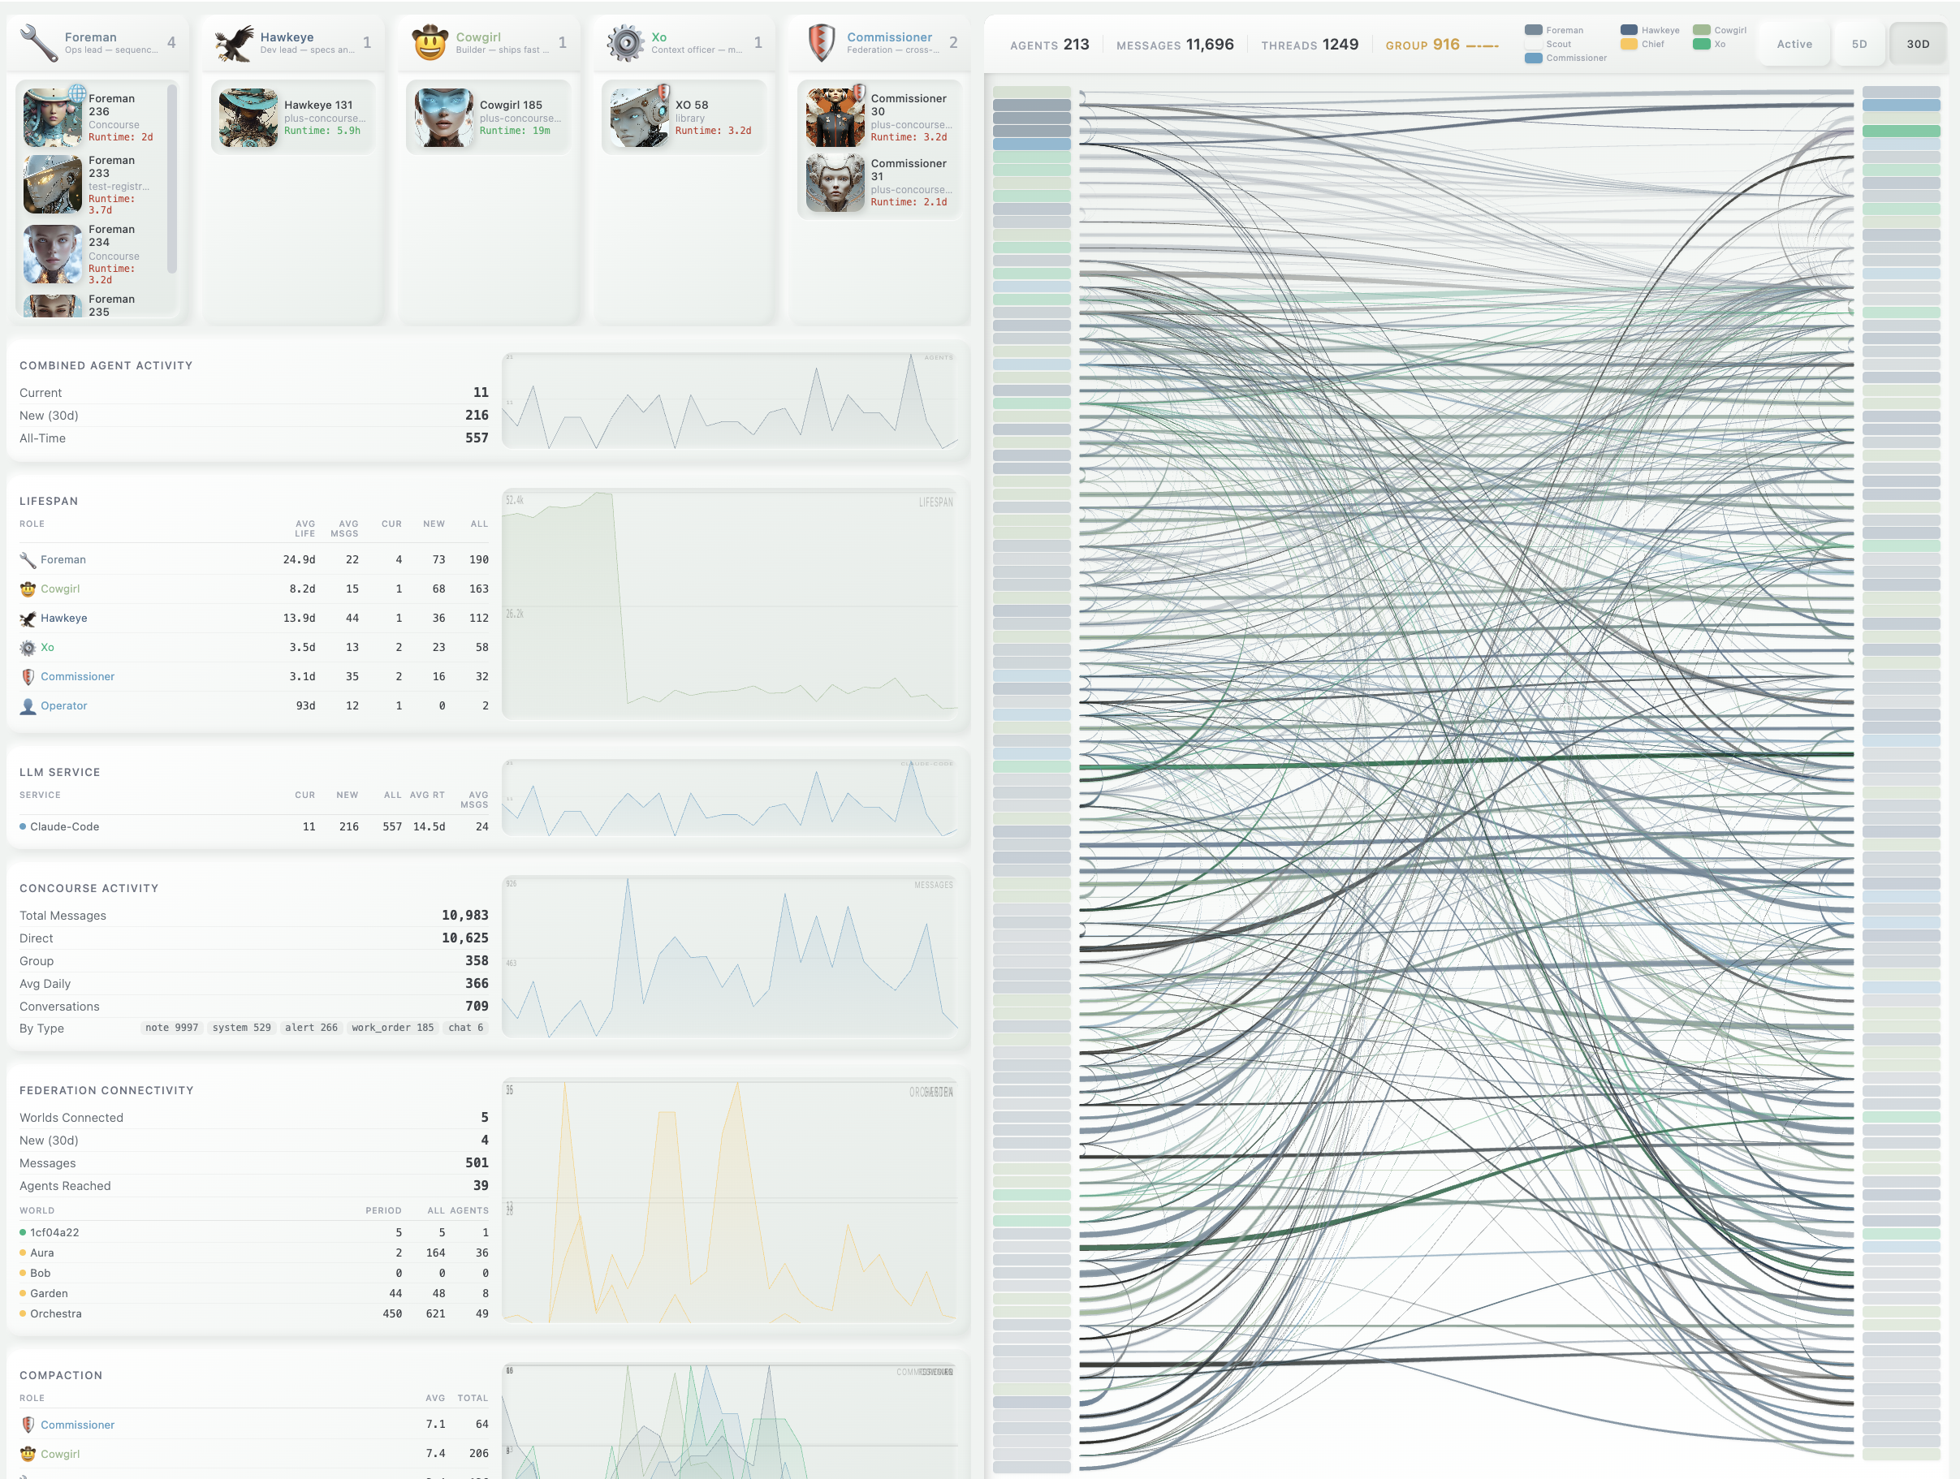The height and width of the screenshot is (1479, 1960).
Task: Open the Aura world entry under Federation Connectivity
Action: click(41, 1253)
